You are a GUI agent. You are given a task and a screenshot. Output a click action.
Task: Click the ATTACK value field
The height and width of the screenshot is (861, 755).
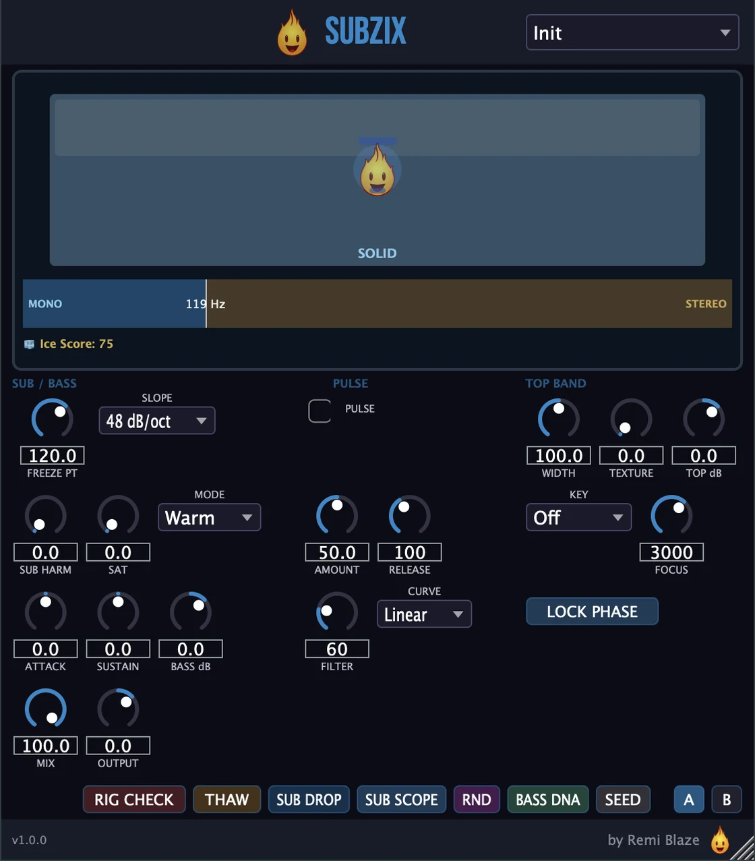pos(46,649)
